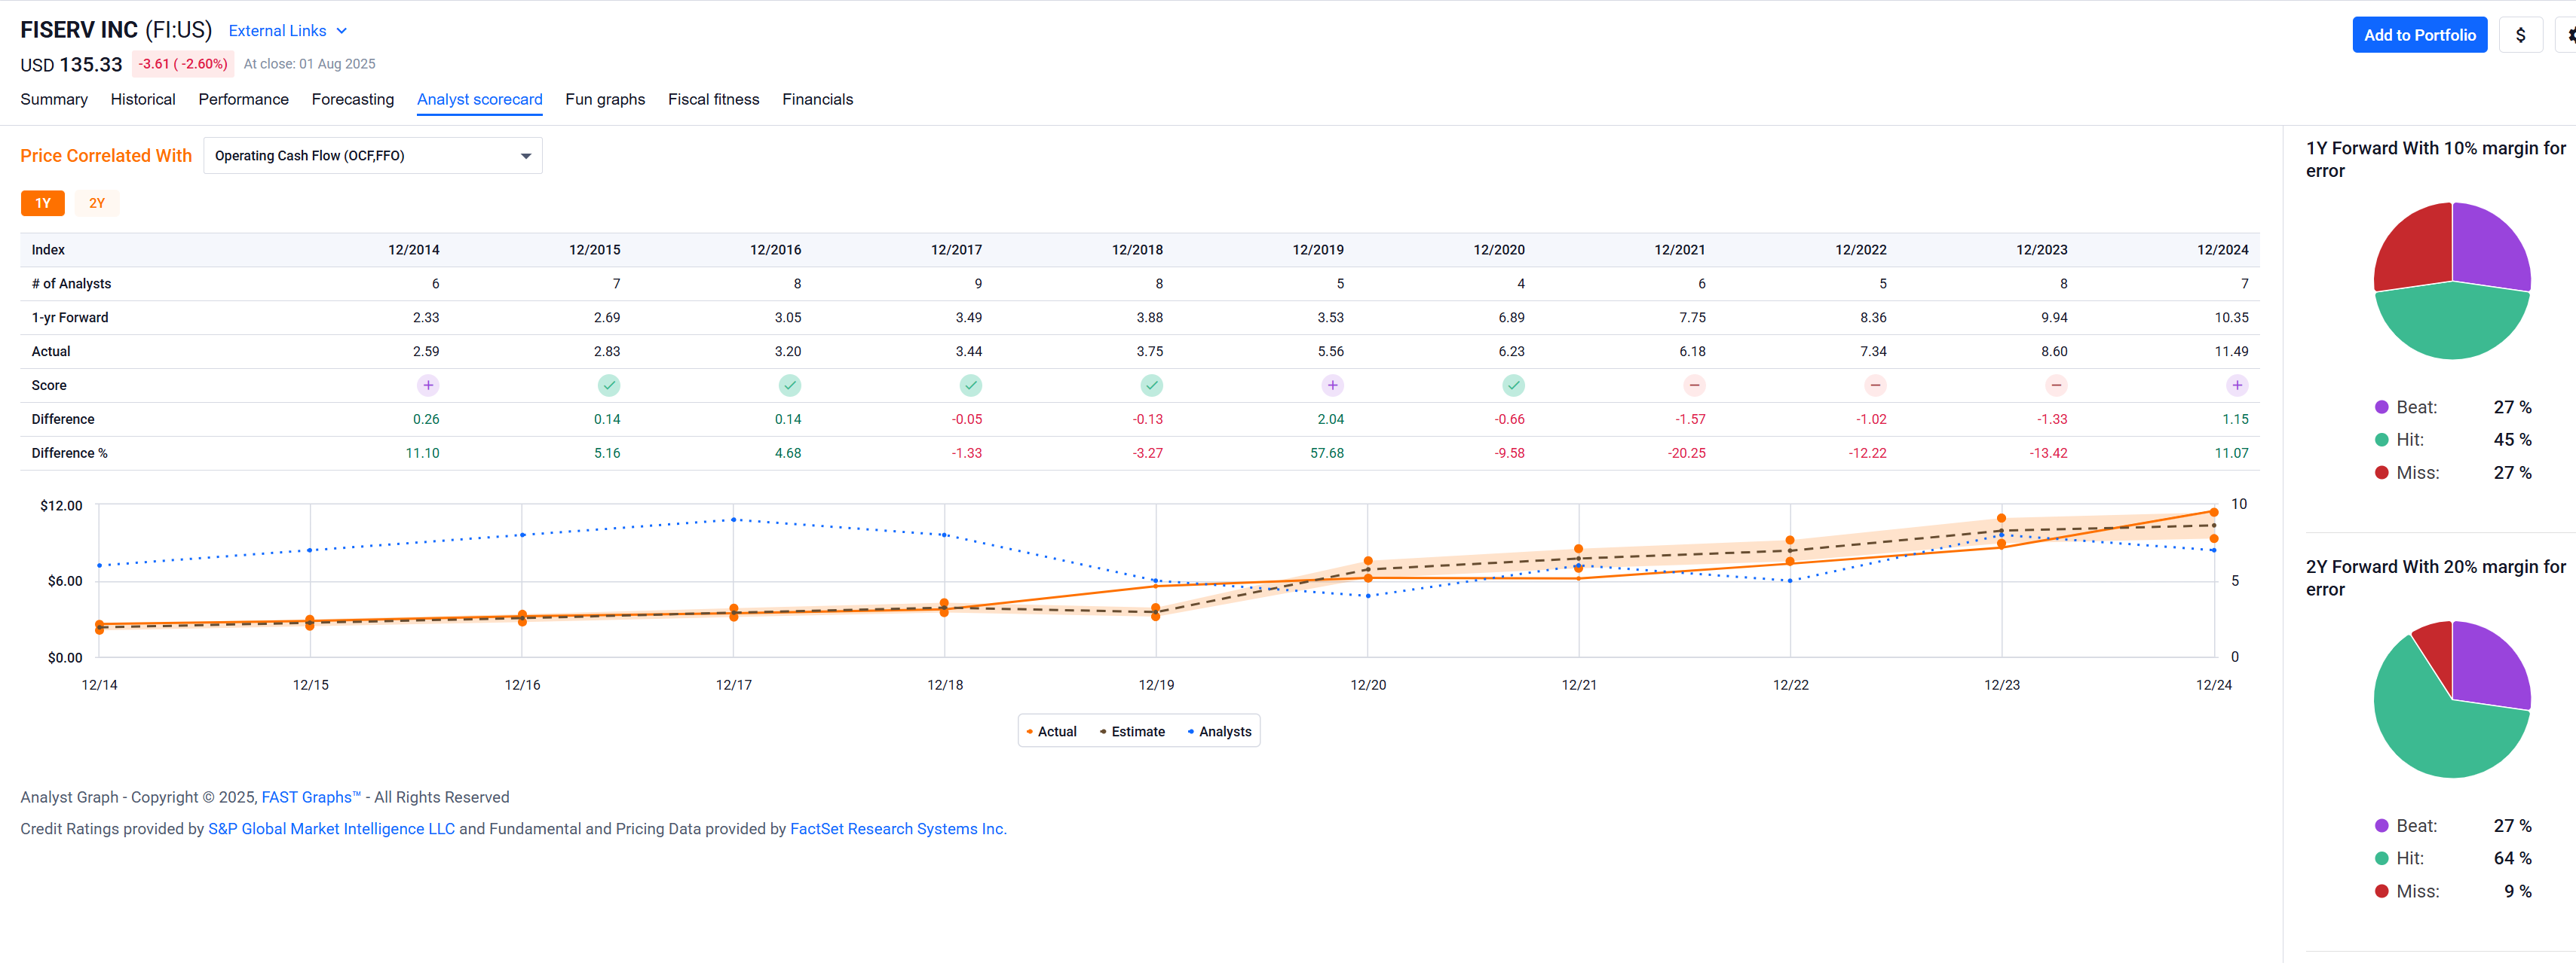Click the 12/2022 miss minus score icon
This screenshot has height=969, width=2576.
[x=1876, y=385]
